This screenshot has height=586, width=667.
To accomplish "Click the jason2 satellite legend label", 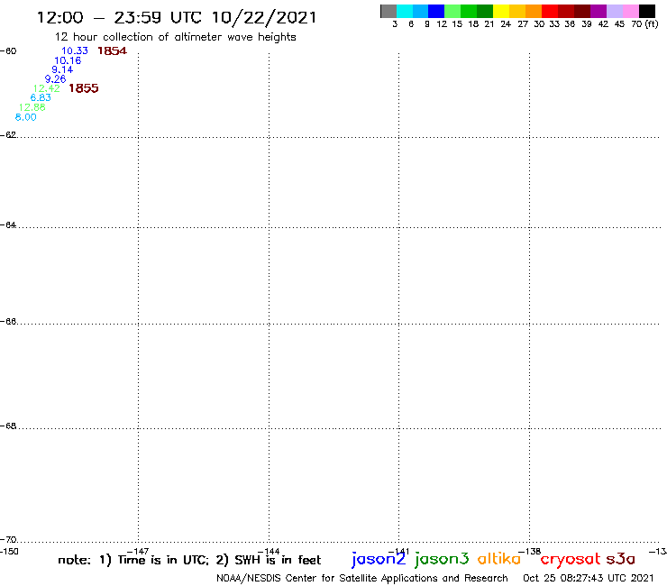I will tap(379, 559).
